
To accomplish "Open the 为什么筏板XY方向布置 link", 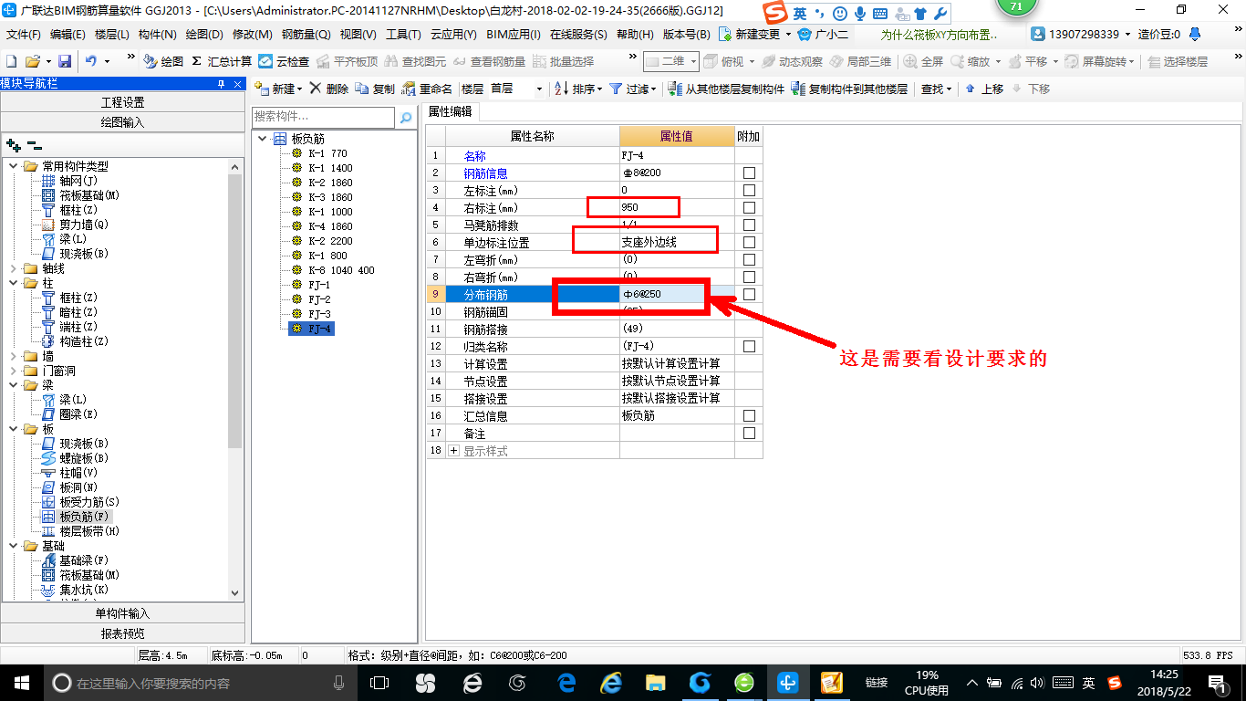I will 939,34.
